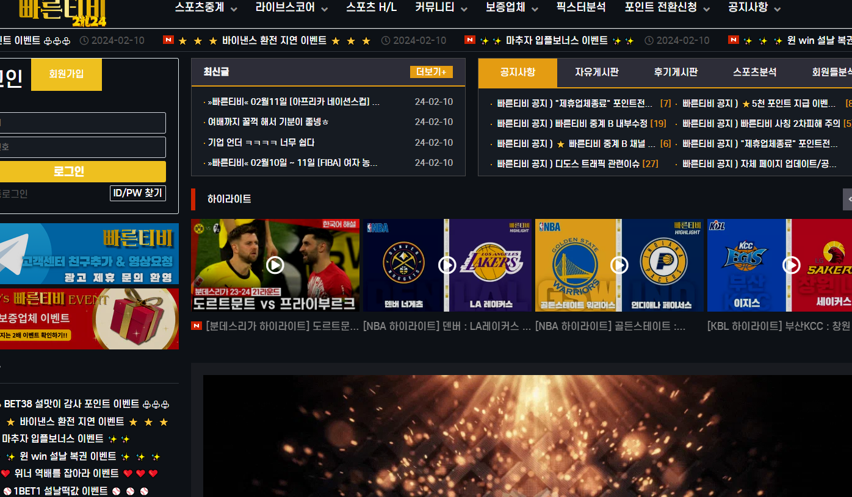Click the red N icon before 분데스리가 하이라이트 caption
This screenshot has width=852, height=497.
click(197, 326)
